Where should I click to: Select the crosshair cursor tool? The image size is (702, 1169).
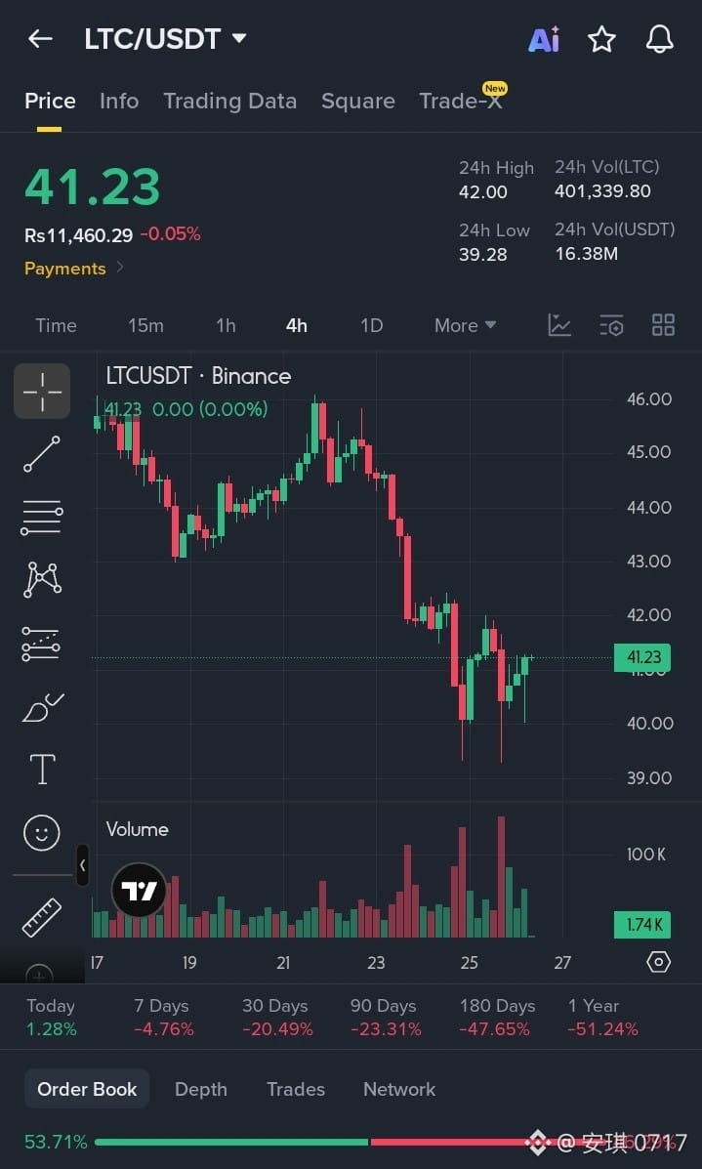[x=42, y=391]
